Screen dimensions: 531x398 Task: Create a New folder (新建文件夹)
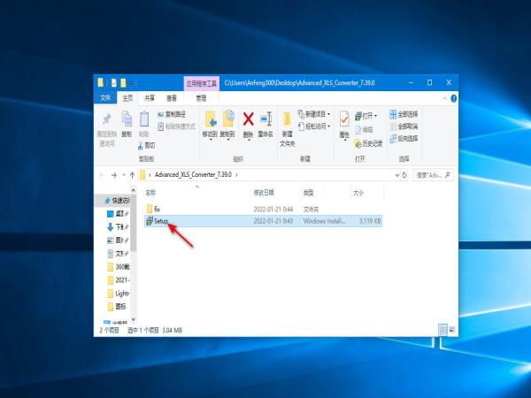click(287, 129)
